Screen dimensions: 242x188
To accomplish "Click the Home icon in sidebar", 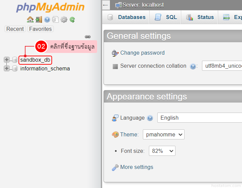I will coord(30,19).
